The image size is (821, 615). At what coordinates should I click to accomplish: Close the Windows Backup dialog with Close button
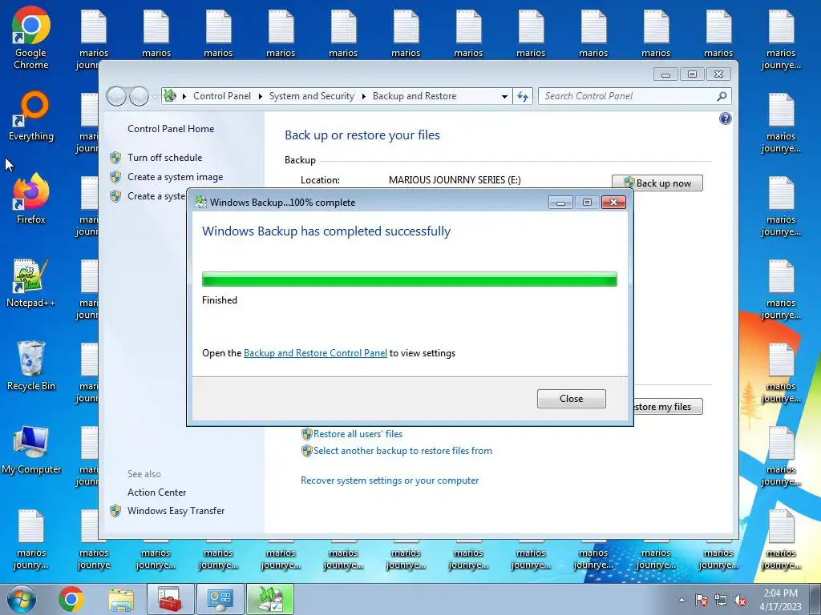pos(571,399)
